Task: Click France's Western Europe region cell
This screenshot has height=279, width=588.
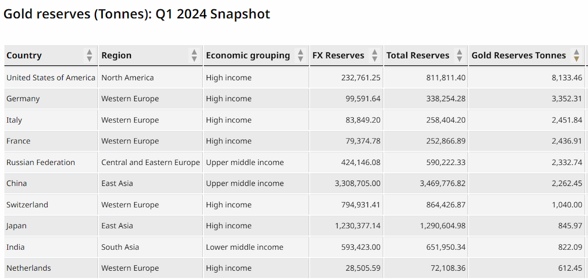Action: 130,141
